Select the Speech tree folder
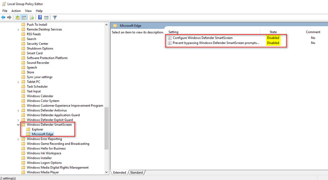Image resolution: width=328 pixels, height=180 pixels. (32, 67)
